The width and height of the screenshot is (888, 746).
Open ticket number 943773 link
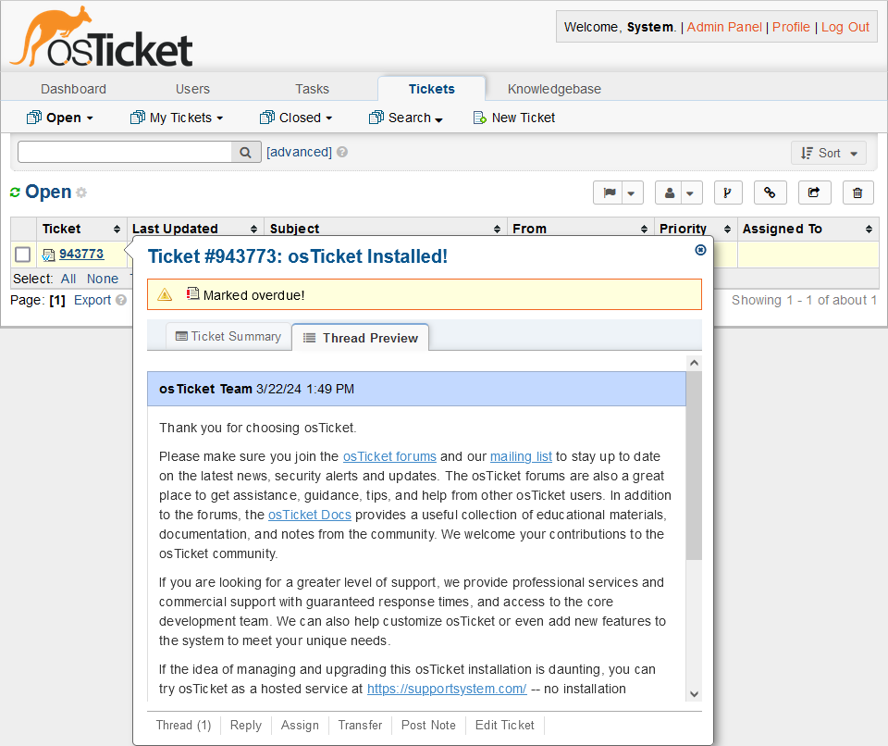point(81,254)
